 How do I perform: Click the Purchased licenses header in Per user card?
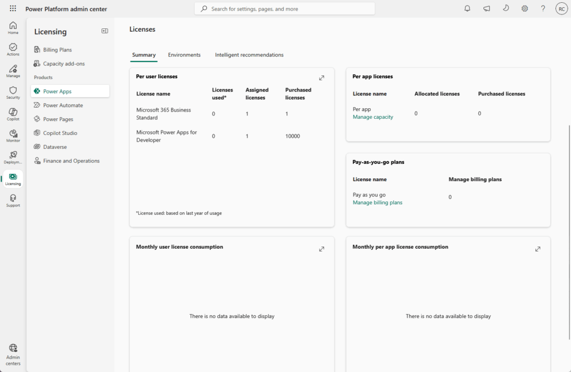(x=298, y=94)
